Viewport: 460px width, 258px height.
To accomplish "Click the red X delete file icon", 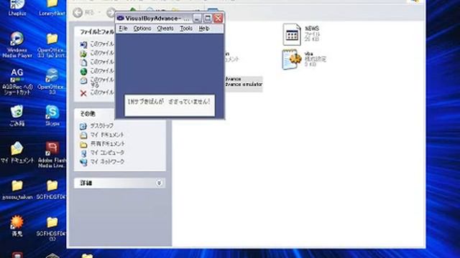I will pyautogui.click(x=83, y=93).
